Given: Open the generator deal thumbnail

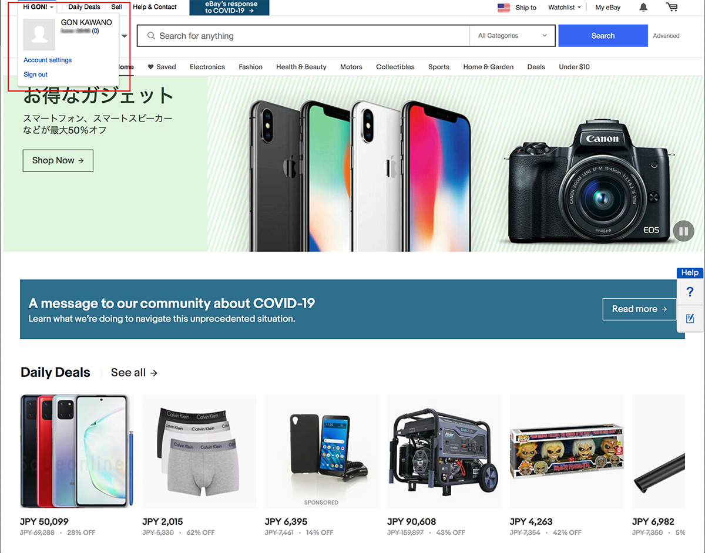Looking at the screenshot, I should (445, 451).
